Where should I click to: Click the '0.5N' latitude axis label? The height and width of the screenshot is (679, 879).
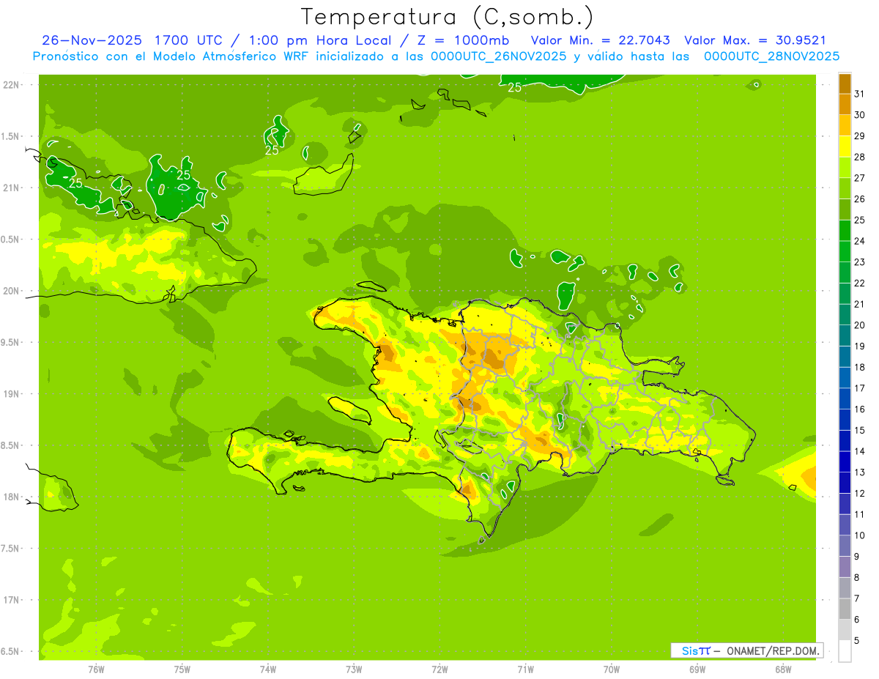point(10,240)
